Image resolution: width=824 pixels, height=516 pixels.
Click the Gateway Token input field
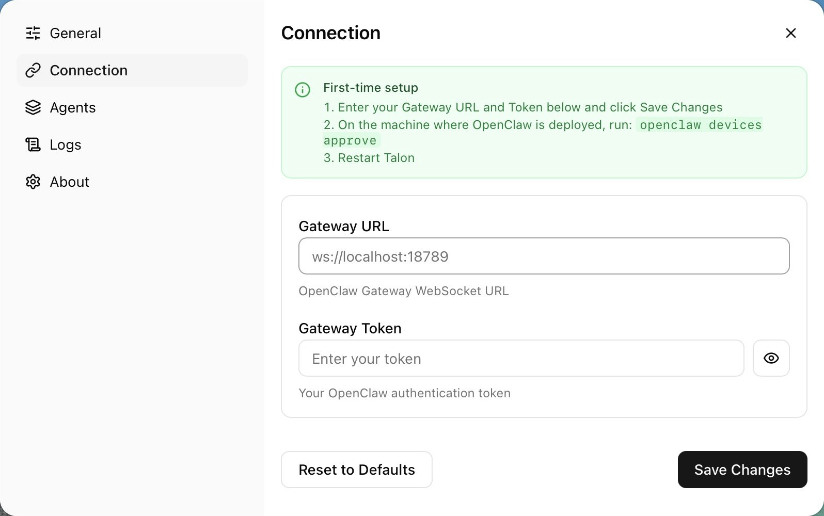point(521,358)
